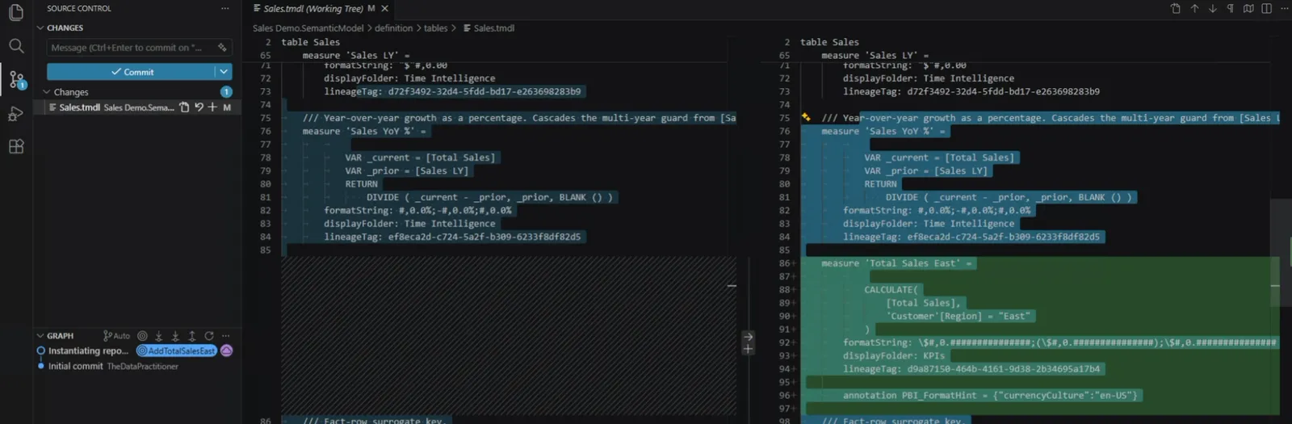Click the lightbulb code action icon
Viewport: 1292px width, 424px height.
pos(806,118)
